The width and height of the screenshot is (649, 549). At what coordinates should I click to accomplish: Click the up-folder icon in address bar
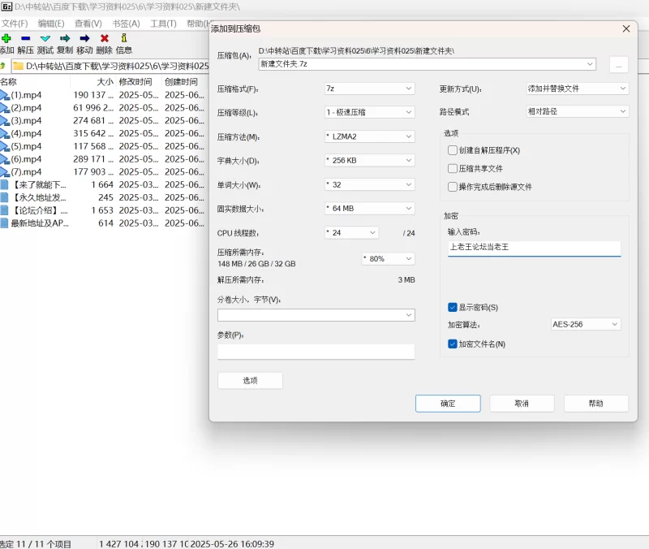coord(4,66)
